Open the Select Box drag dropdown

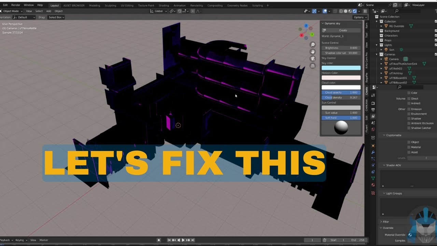point(56,17)
